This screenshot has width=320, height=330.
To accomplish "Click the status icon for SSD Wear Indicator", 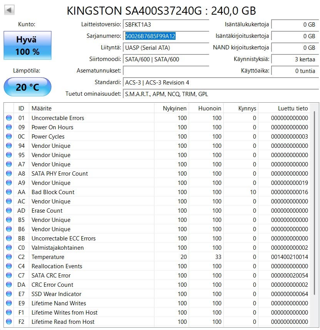I will (9, 294).
